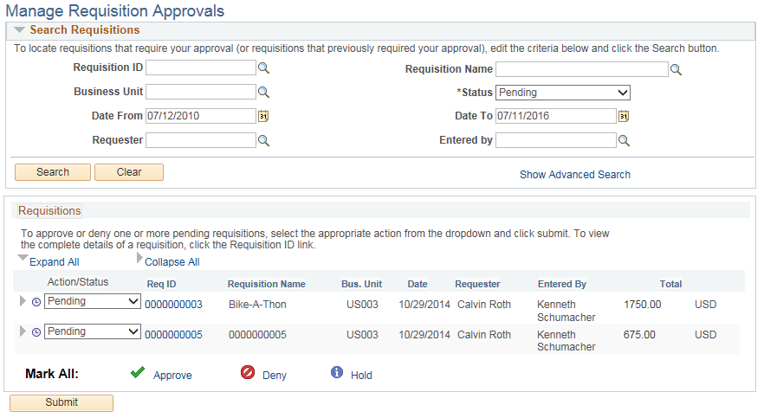
Task: Click the 675.00 total value
Action: click(639, 335)
